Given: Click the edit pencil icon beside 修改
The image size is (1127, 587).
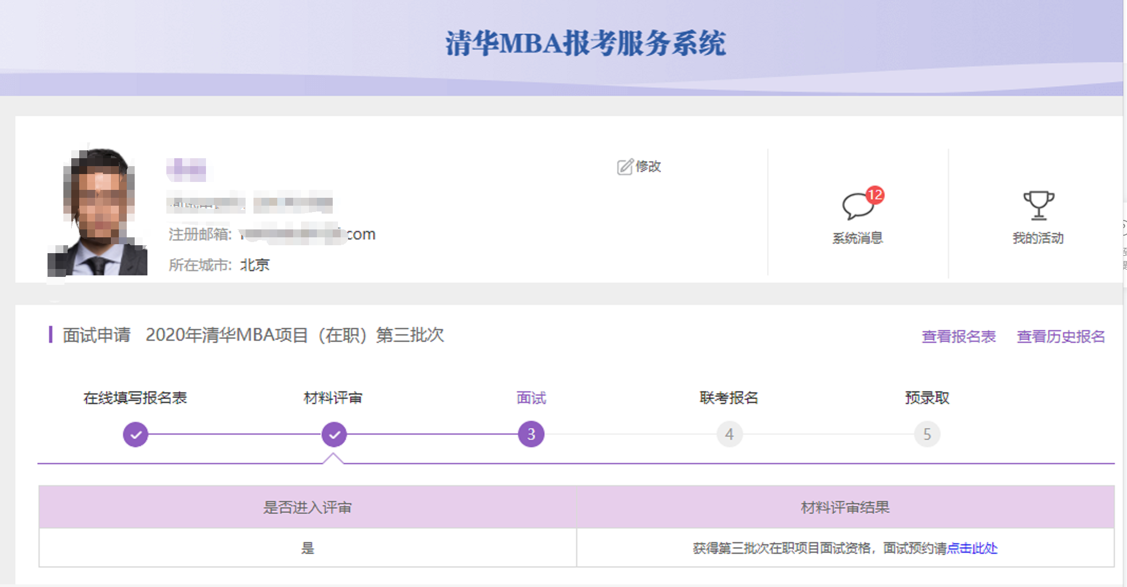Looking at the screenshot, I should [x=625, y=167].
